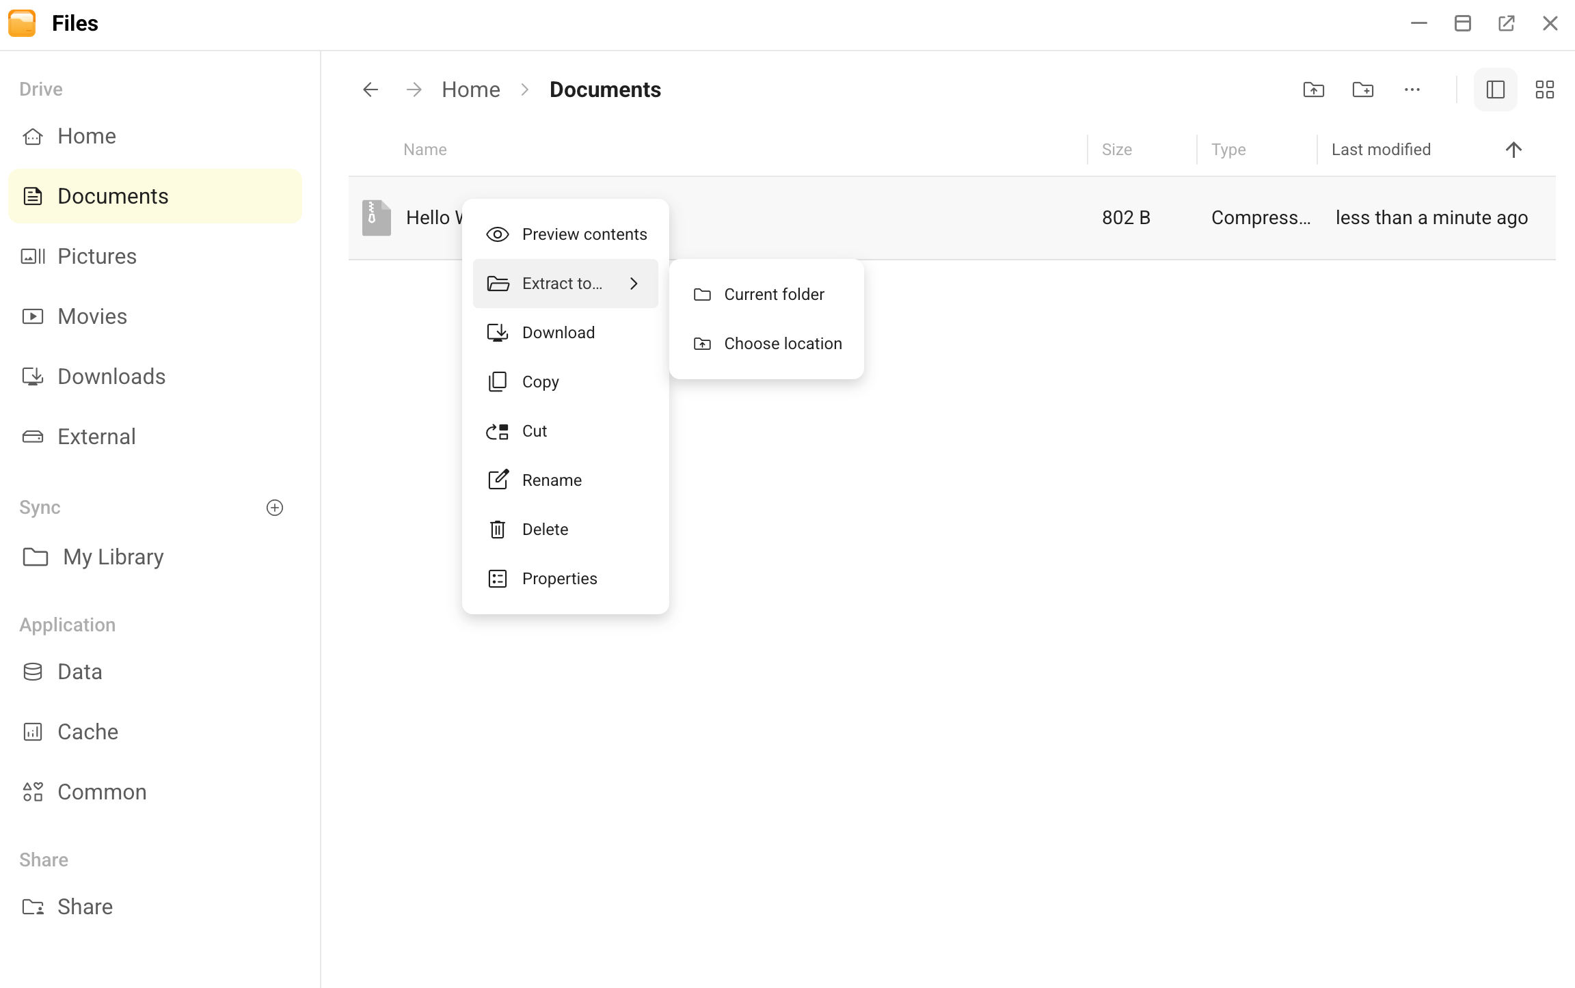
Task: Open the three-dots more options menu
Action: click(1412, 90)
